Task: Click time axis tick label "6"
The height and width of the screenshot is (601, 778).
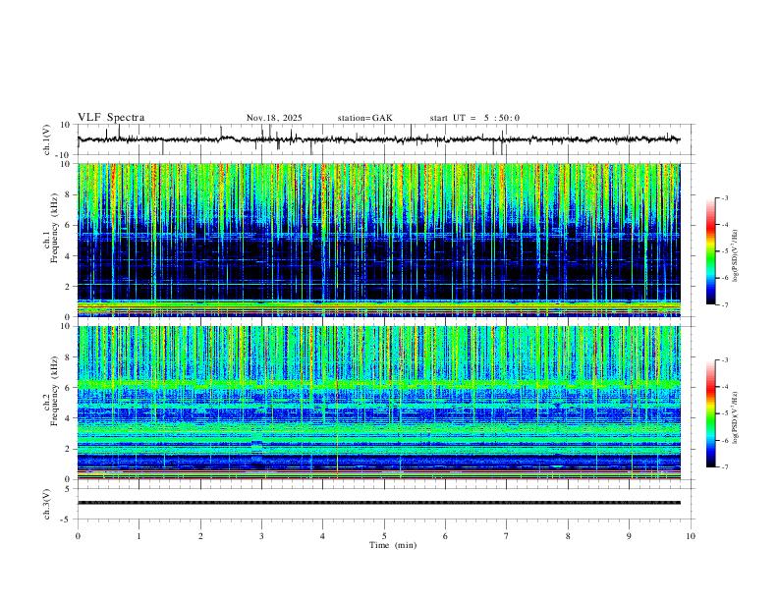Action: click(446, 536)
